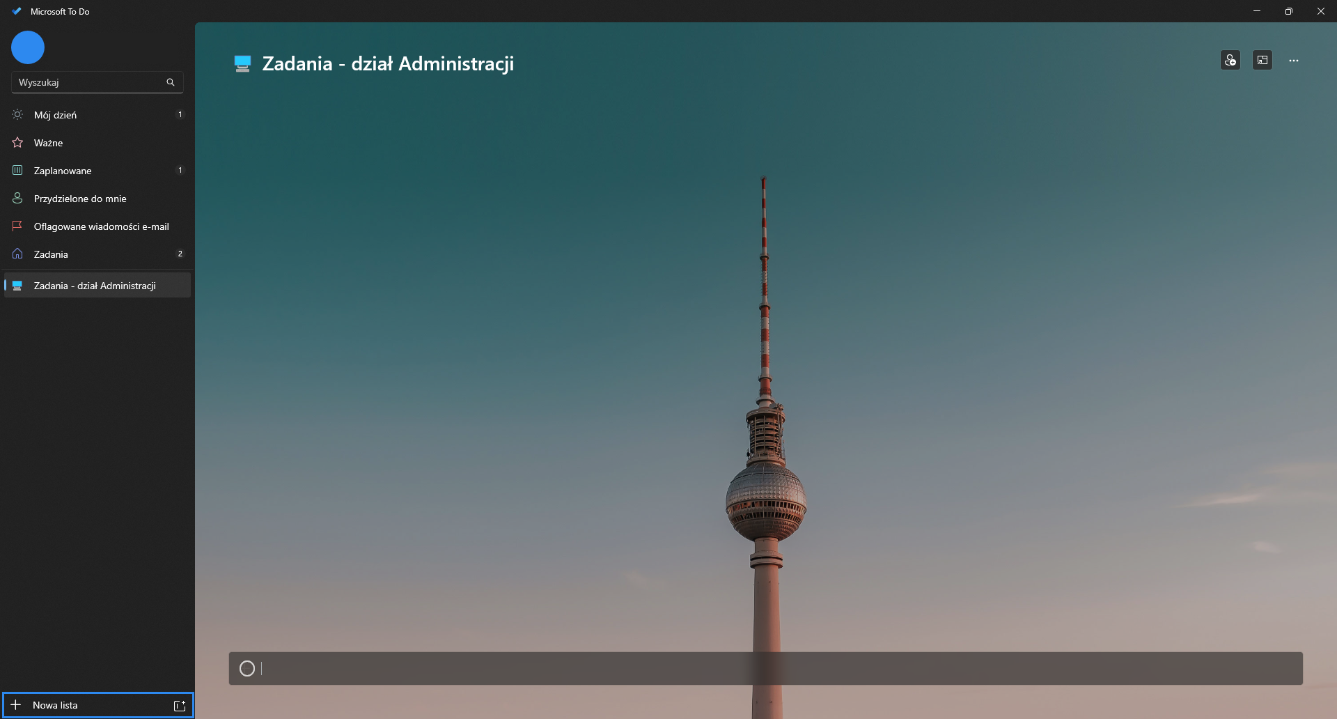Click the Microsoft To Do app icon
This screenshot has height=719, width=1337.
17,11
